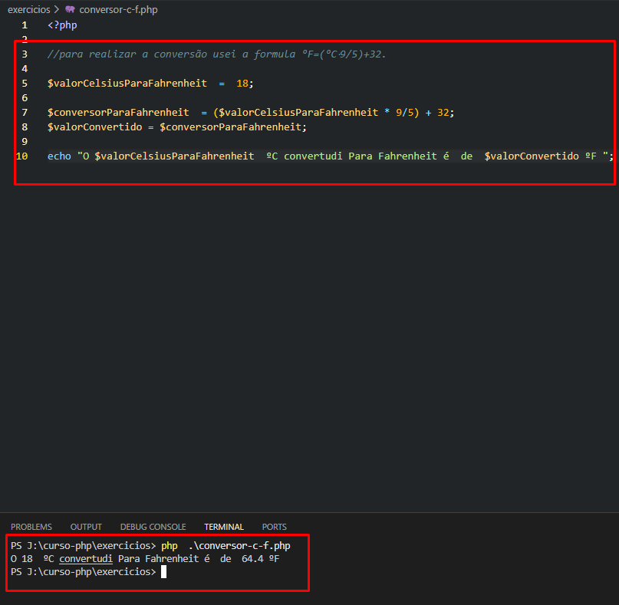This screenshot has width=619, height=605.
Task: Click the first PS J:\curso-php\exercicios> prompt
Action: tap(84, 546)
